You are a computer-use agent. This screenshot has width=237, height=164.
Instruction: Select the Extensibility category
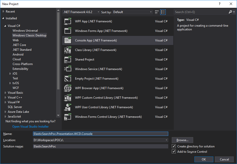click(20, 69)
